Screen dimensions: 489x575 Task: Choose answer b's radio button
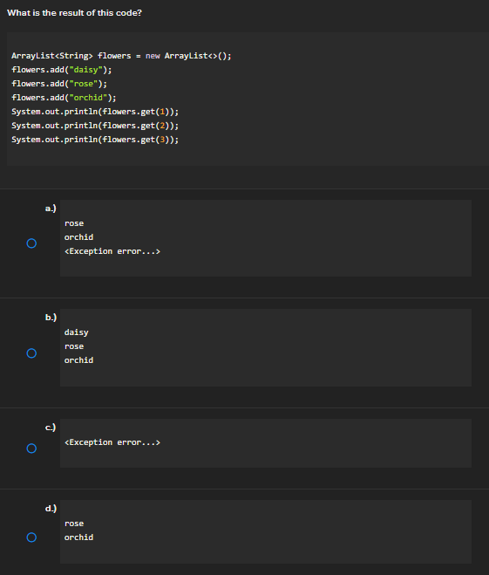(31, 353)
